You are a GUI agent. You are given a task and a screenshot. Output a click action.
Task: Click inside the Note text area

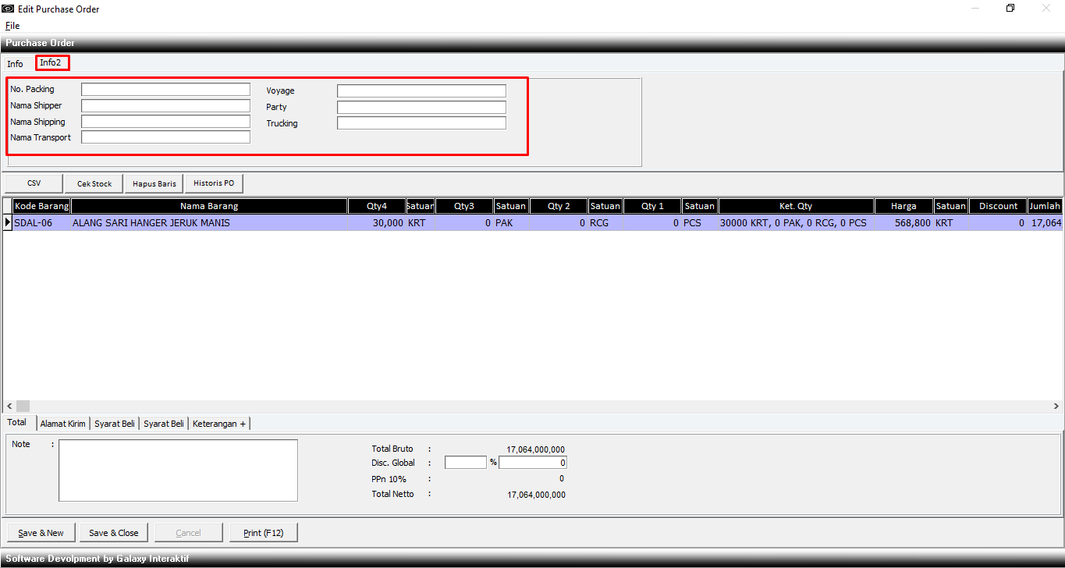pos(178,470)
